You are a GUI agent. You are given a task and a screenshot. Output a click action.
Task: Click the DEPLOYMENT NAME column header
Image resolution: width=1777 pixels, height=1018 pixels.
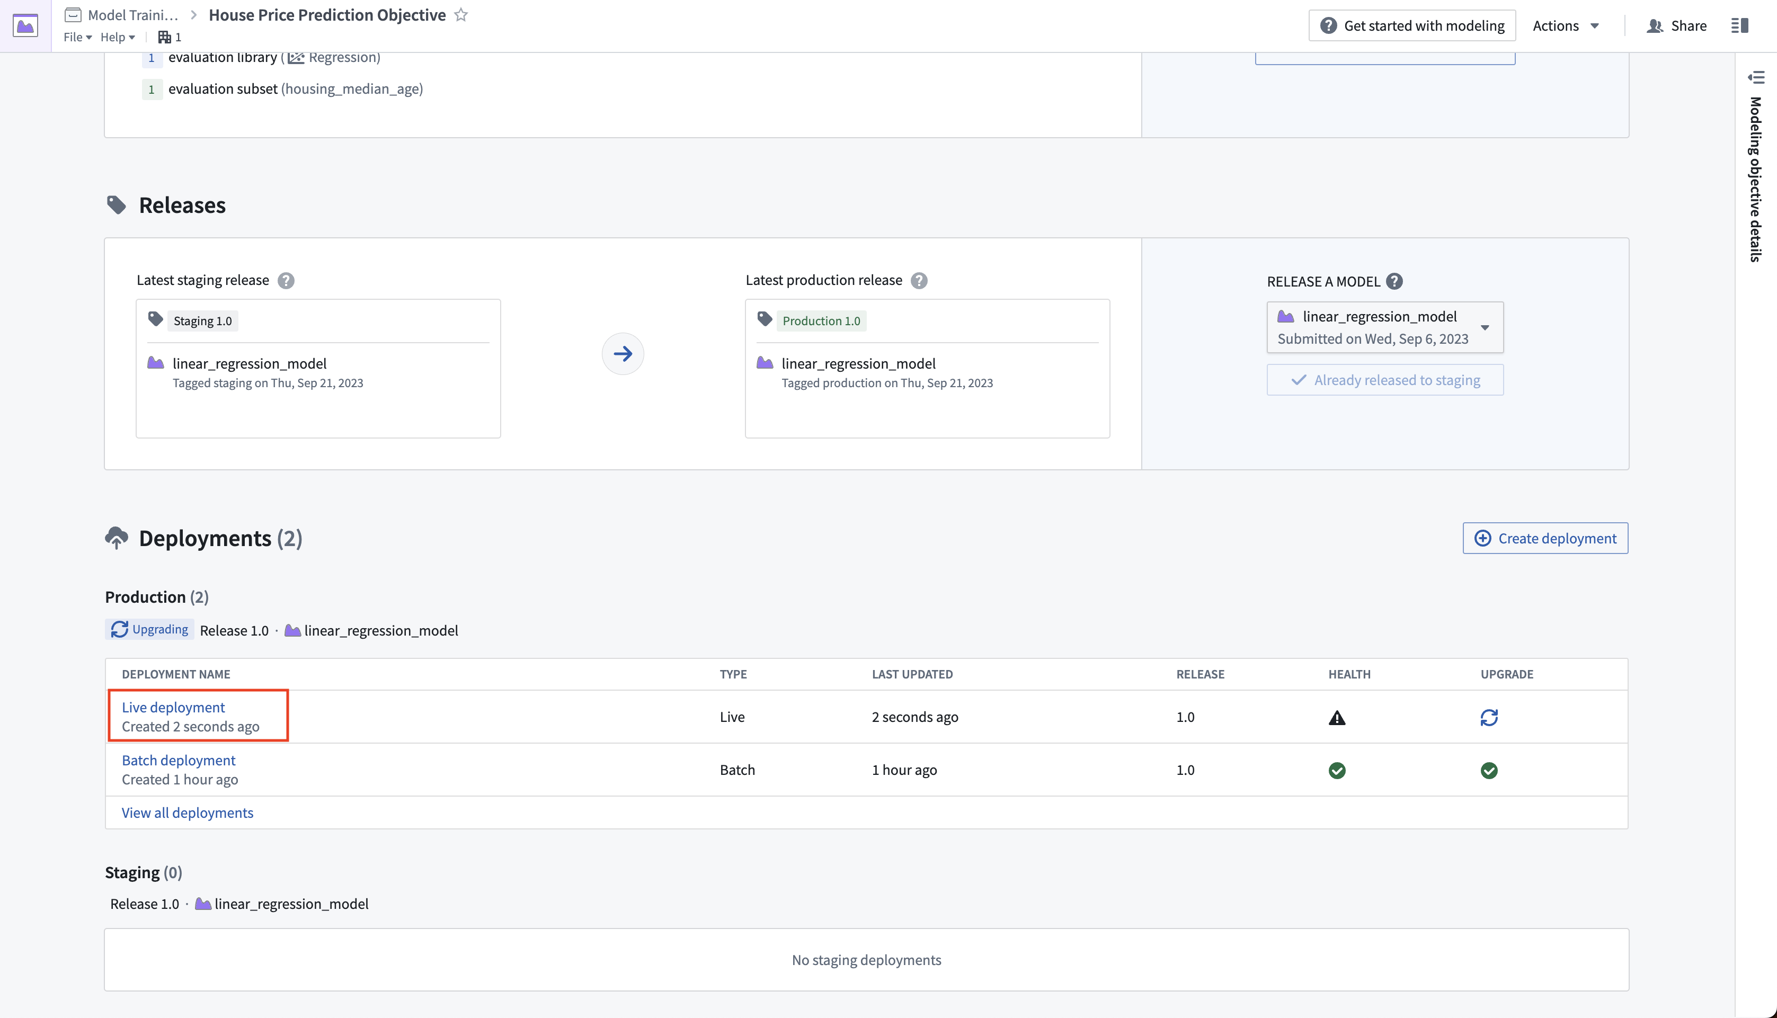click(176, 674)
